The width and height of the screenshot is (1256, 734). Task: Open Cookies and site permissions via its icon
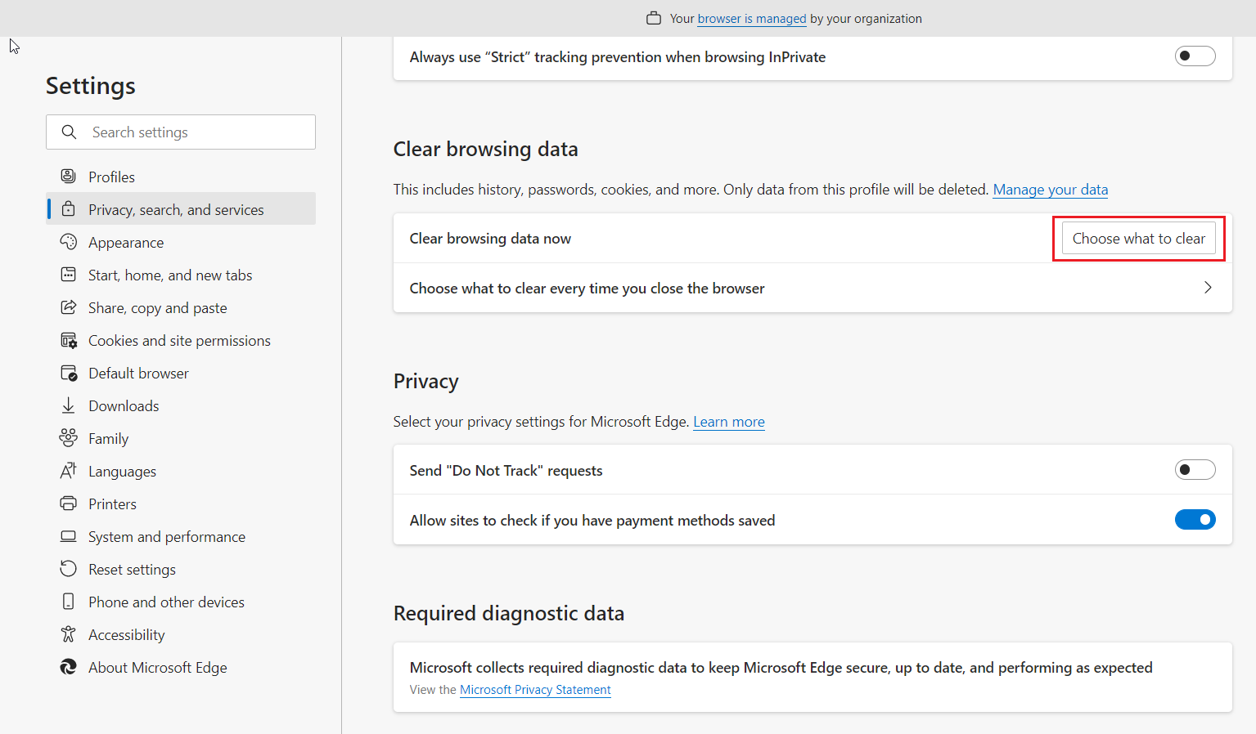point(69,340)
